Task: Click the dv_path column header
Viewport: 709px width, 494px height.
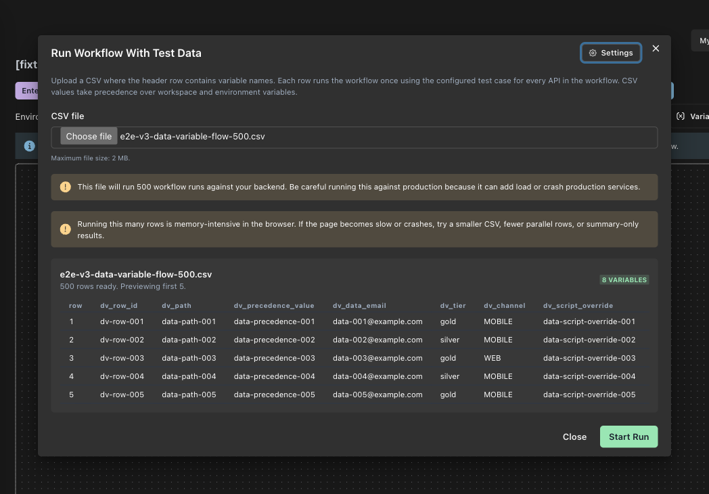Action: 177,305
